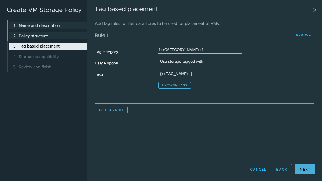Viewport: 322px width, 181px height.
Task: Click the Browse Tags button
Action: [174, 85]
